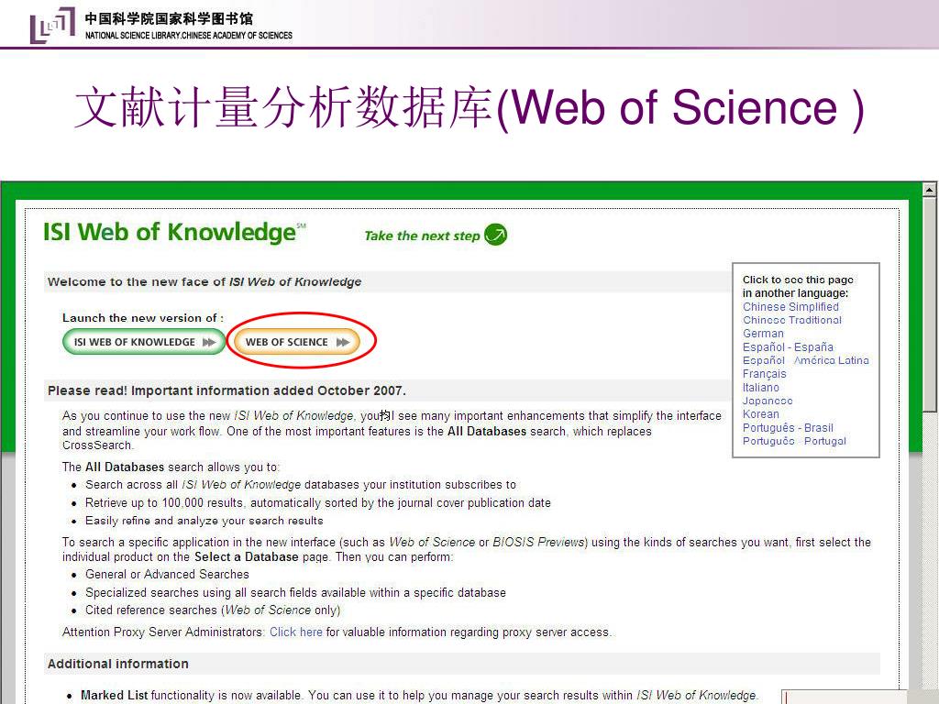
Task: Select Japanese language link
Action: 768,401
